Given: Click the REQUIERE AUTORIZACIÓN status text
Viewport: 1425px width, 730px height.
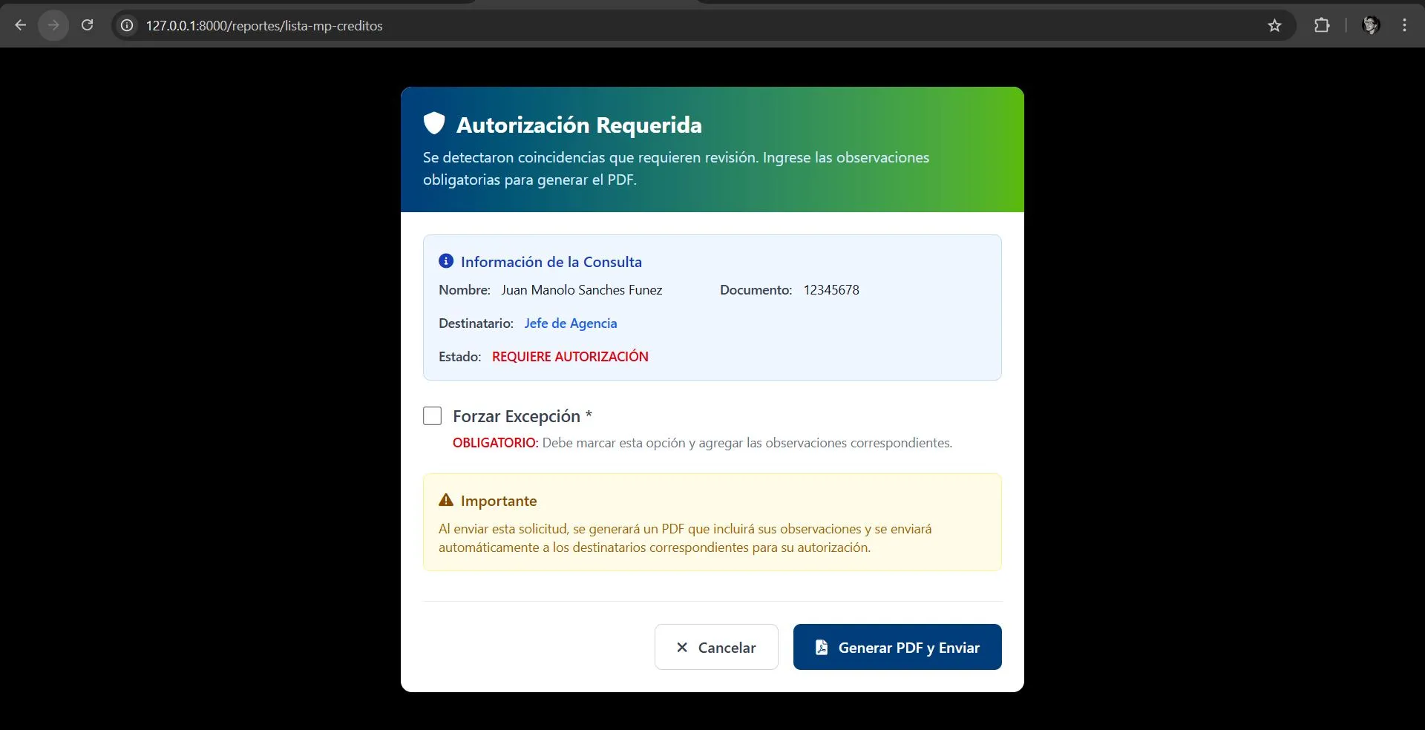Looking at the screenshot, I should (570, 356).
